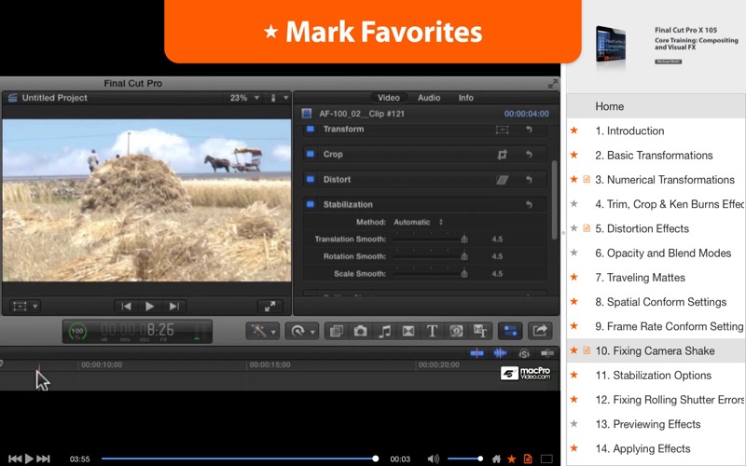The image size is (746, 466).
Task: Toggle fullscreen rectangle in player bar
Action: coord(546,459)
